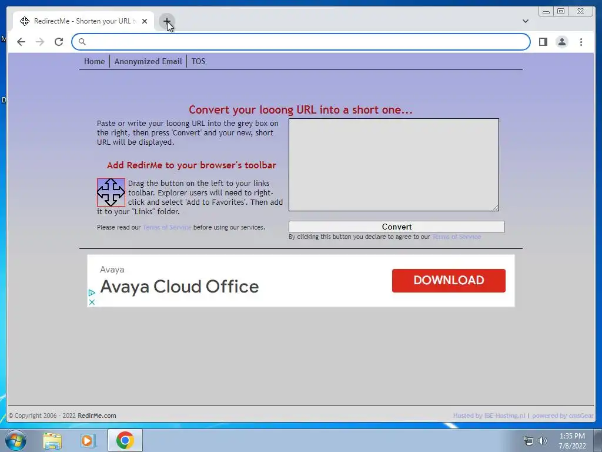The image size is (602, 452).
Task: Open a new browser tab
Action: (x=167, y=21)
